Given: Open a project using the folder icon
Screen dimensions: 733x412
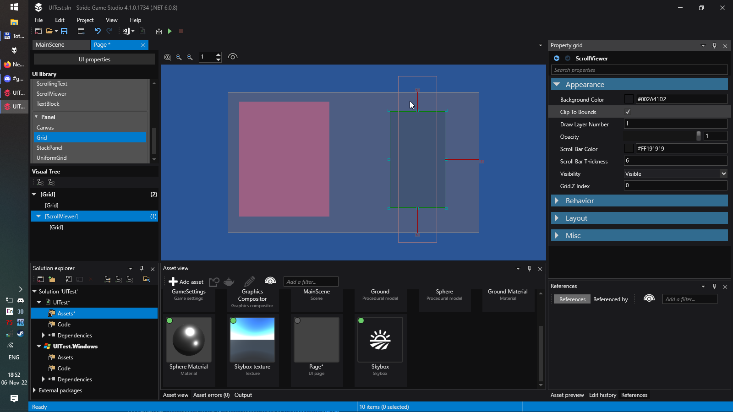Looking at the screenshot, I should coord(49,31).
